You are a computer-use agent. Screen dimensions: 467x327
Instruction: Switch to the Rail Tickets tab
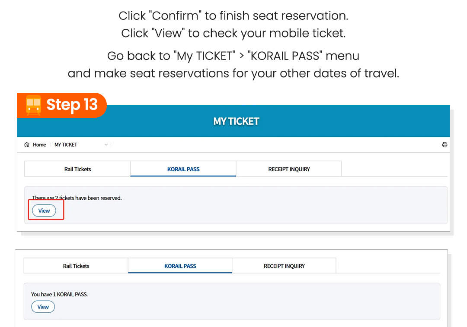77,169
